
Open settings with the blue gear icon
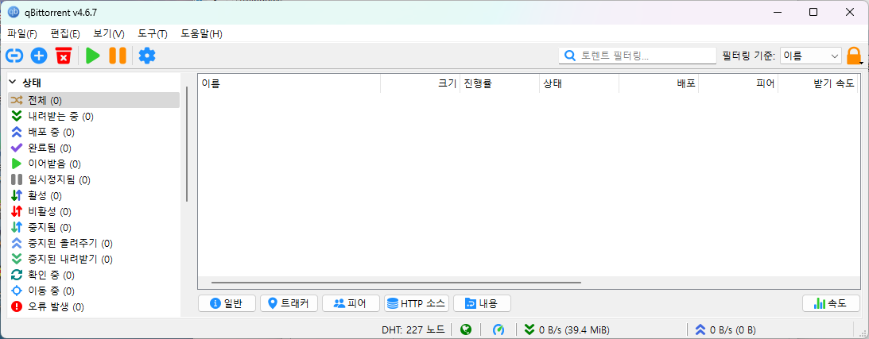[147, 56]
